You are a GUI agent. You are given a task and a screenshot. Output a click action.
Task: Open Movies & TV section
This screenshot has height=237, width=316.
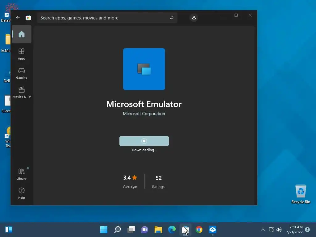(x=22, y=92)
